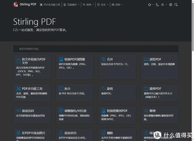Click description 在文档的指定位置添加页码

(31, 116)
